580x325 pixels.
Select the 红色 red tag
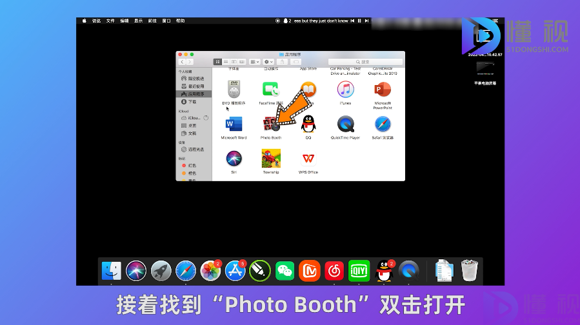[x=193, y=166]
